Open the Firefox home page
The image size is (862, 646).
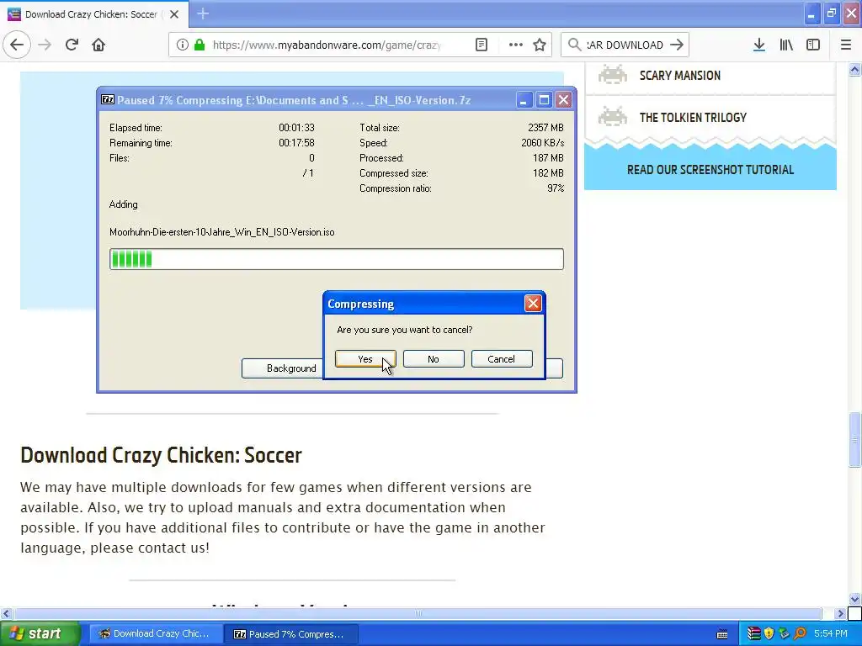[x=98, y=45]
